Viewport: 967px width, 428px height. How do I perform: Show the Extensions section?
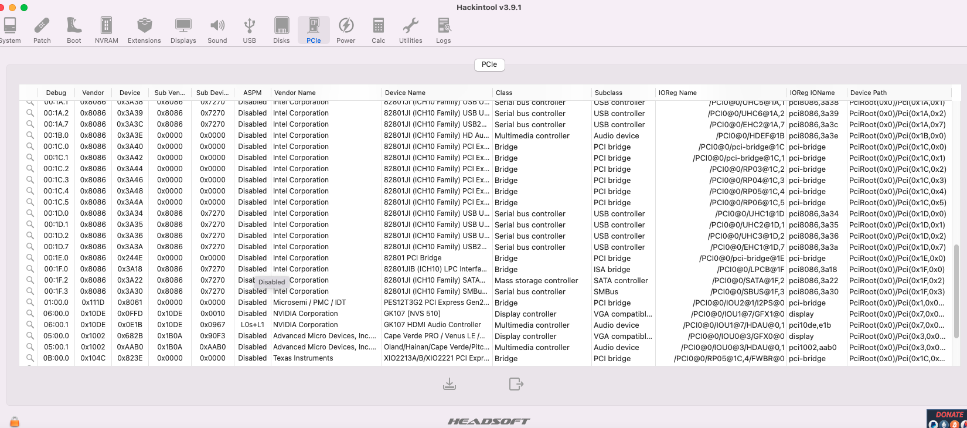tap(144, 30)
